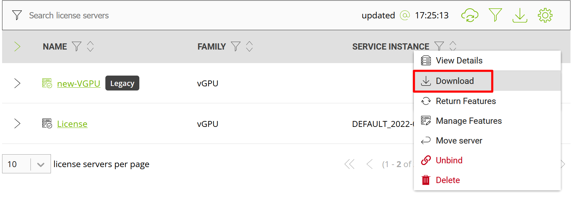Sort by the FAMILY column arrows
Screen dimensions: 575x199
[250, 46]
